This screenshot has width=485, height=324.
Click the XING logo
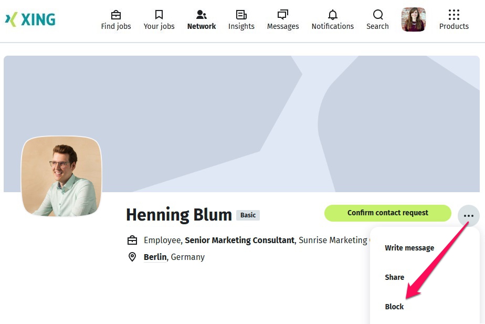coord(30,20)
